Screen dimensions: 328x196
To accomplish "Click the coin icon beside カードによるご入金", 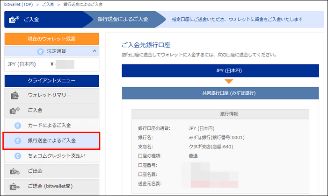I will point(18,126).
